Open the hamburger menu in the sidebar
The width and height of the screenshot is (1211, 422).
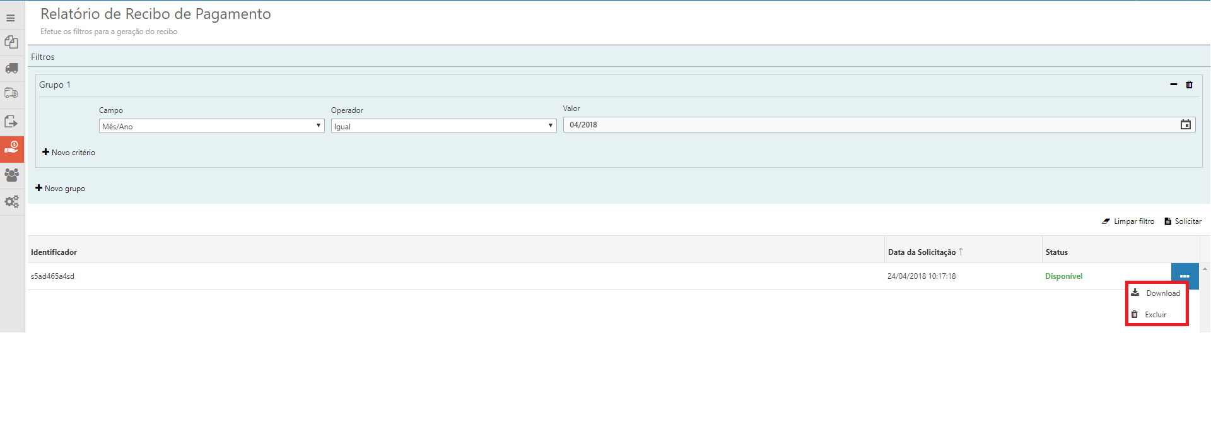click(11, 18)
